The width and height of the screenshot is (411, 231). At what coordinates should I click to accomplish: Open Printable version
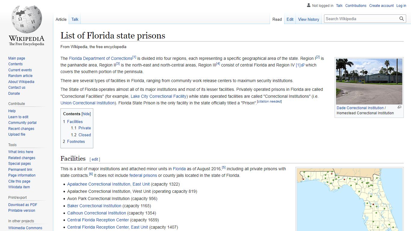(22, 211)
